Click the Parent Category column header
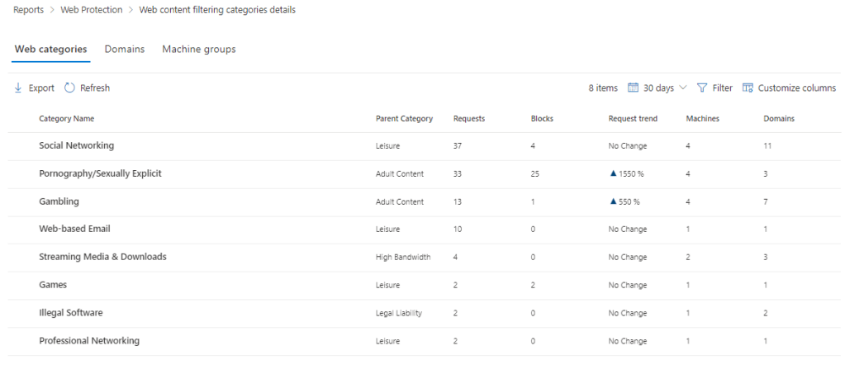 pos(404,119)
